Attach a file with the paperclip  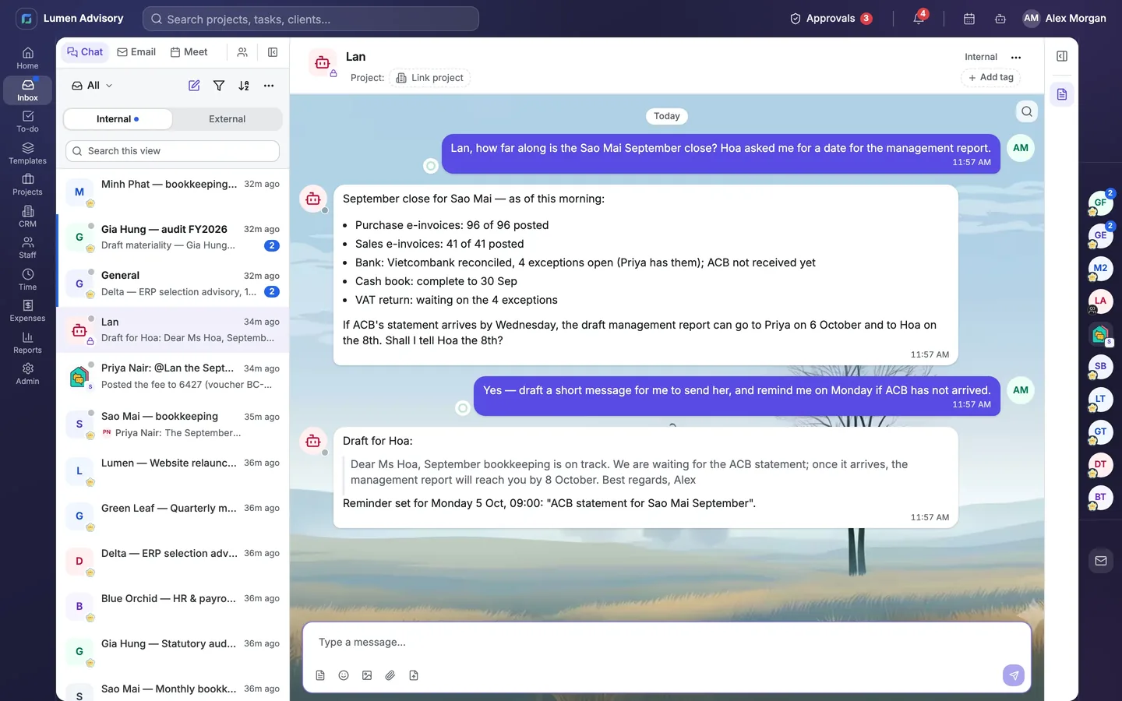[390, 675]
